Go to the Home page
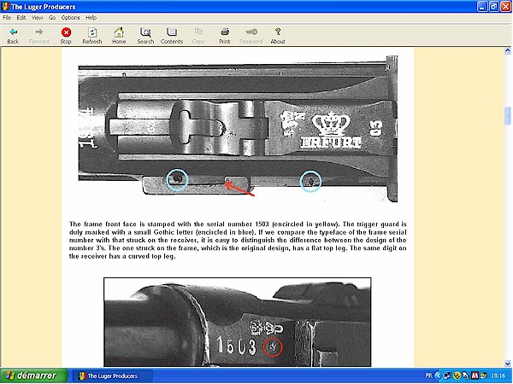Screen dimensions: 513x384 tap(119, 36)
